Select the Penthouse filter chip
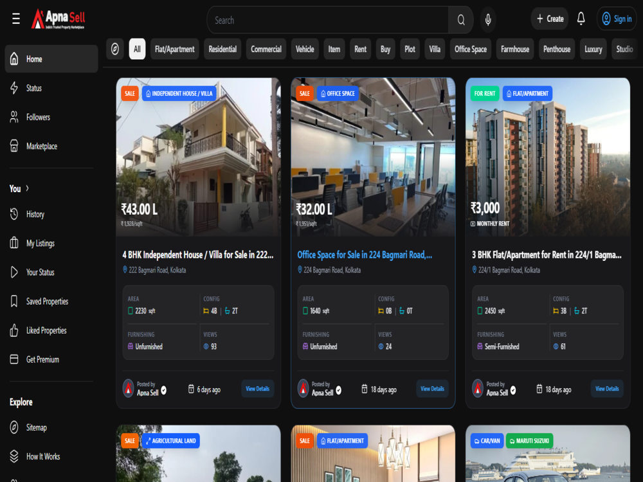This screenshot has width=643, height=482. pyautogui.click(x=557, y=49)
